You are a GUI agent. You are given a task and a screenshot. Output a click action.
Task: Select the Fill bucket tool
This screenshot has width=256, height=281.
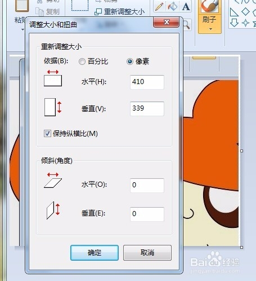172,7
